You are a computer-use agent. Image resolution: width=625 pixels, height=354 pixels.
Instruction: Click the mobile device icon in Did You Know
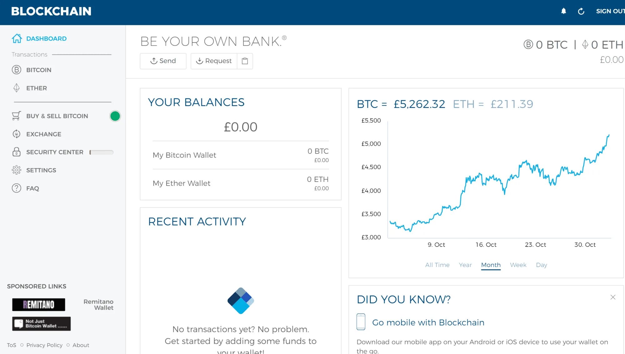click(361, 322)
